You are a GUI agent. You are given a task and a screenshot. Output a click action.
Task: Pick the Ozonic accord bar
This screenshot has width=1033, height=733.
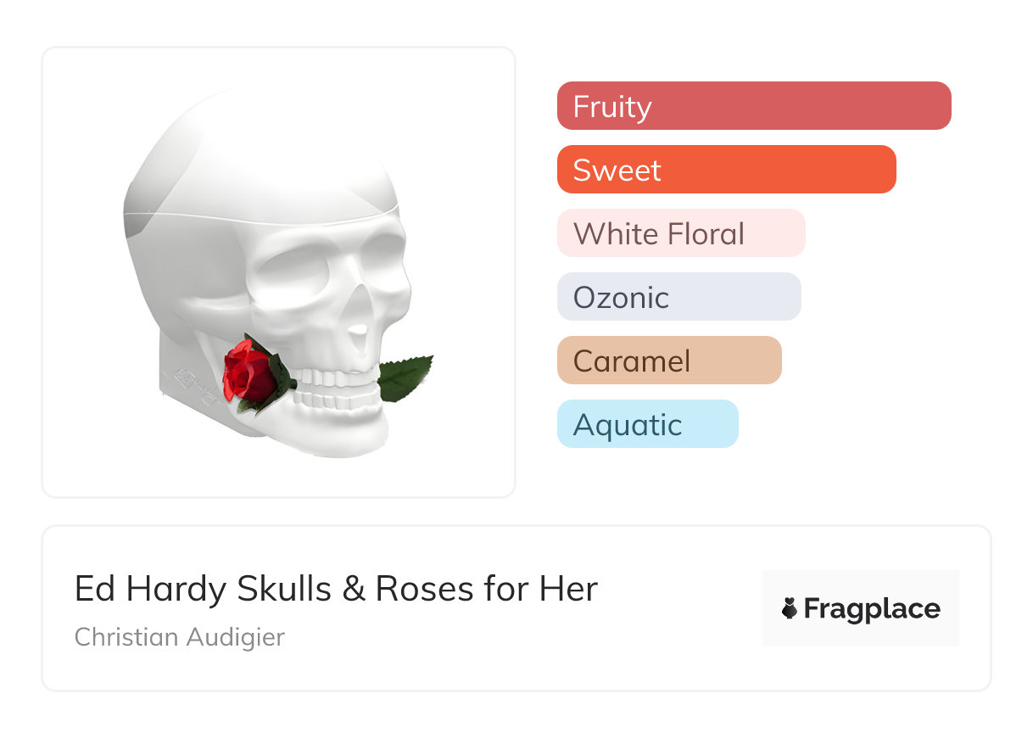(x=678, y=297)
